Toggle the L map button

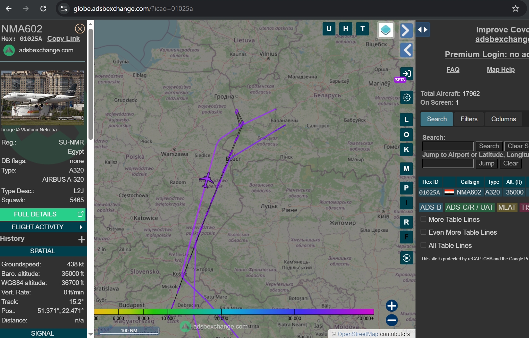(406, 119)
